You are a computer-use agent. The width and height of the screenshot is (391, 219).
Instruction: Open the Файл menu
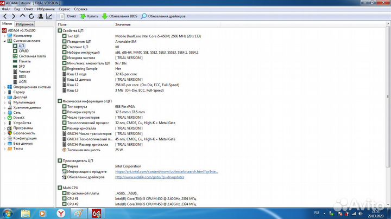(x=6, y=9)
